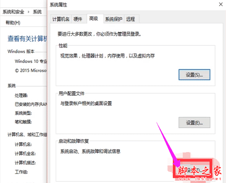Screen dimensions: 226x183
Task: Click the 系统 breadcrumb item
Action: pyautogui.click(x=37, y=12)
